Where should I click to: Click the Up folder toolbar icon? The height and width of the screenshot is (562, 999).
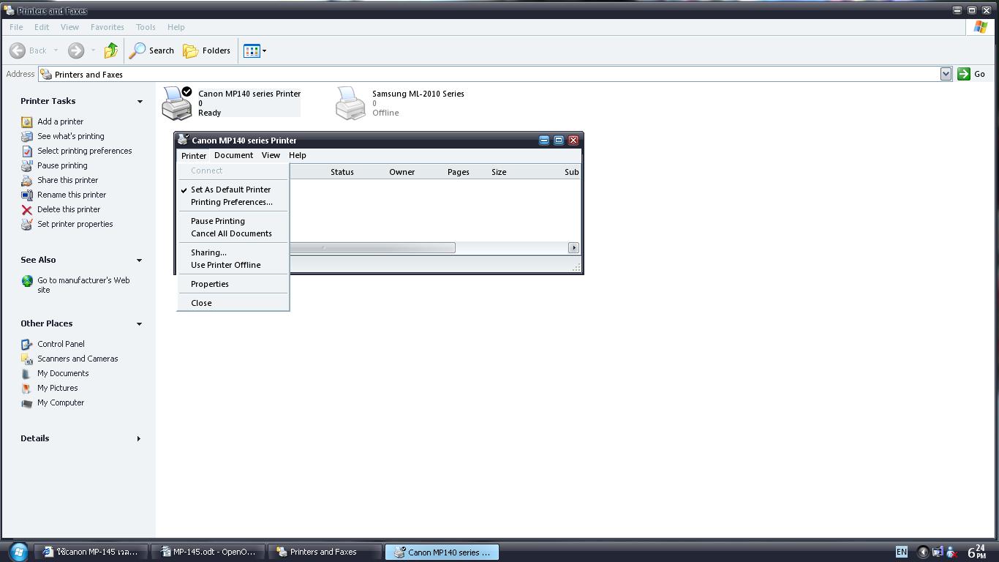click(x=111, y=50)
